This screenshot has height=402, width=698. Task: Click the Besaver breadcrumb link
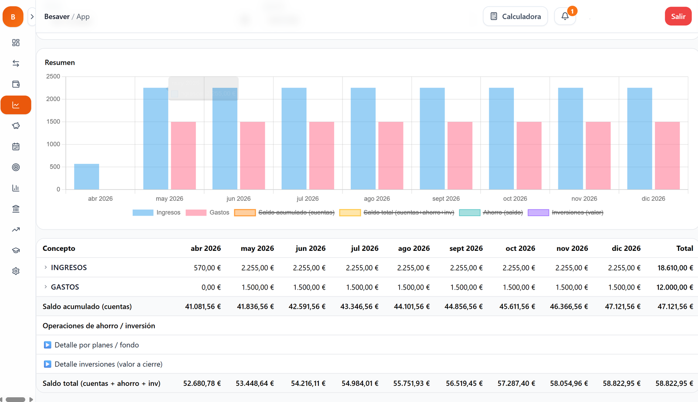(57, 17)
